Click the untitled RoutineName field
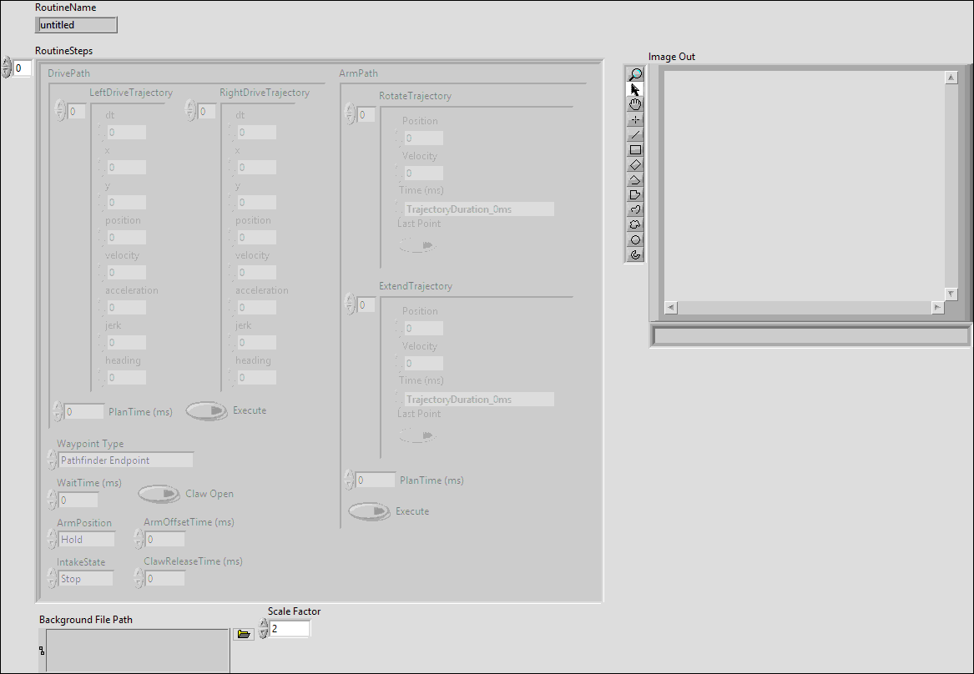974x674 pixels. click(75, 24)
